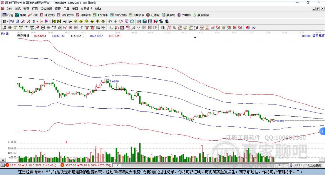Image resolution: width=325 pixels, height=175 pixels.
Task: Jump to first bar icon
Action: (x=53, y=21)
